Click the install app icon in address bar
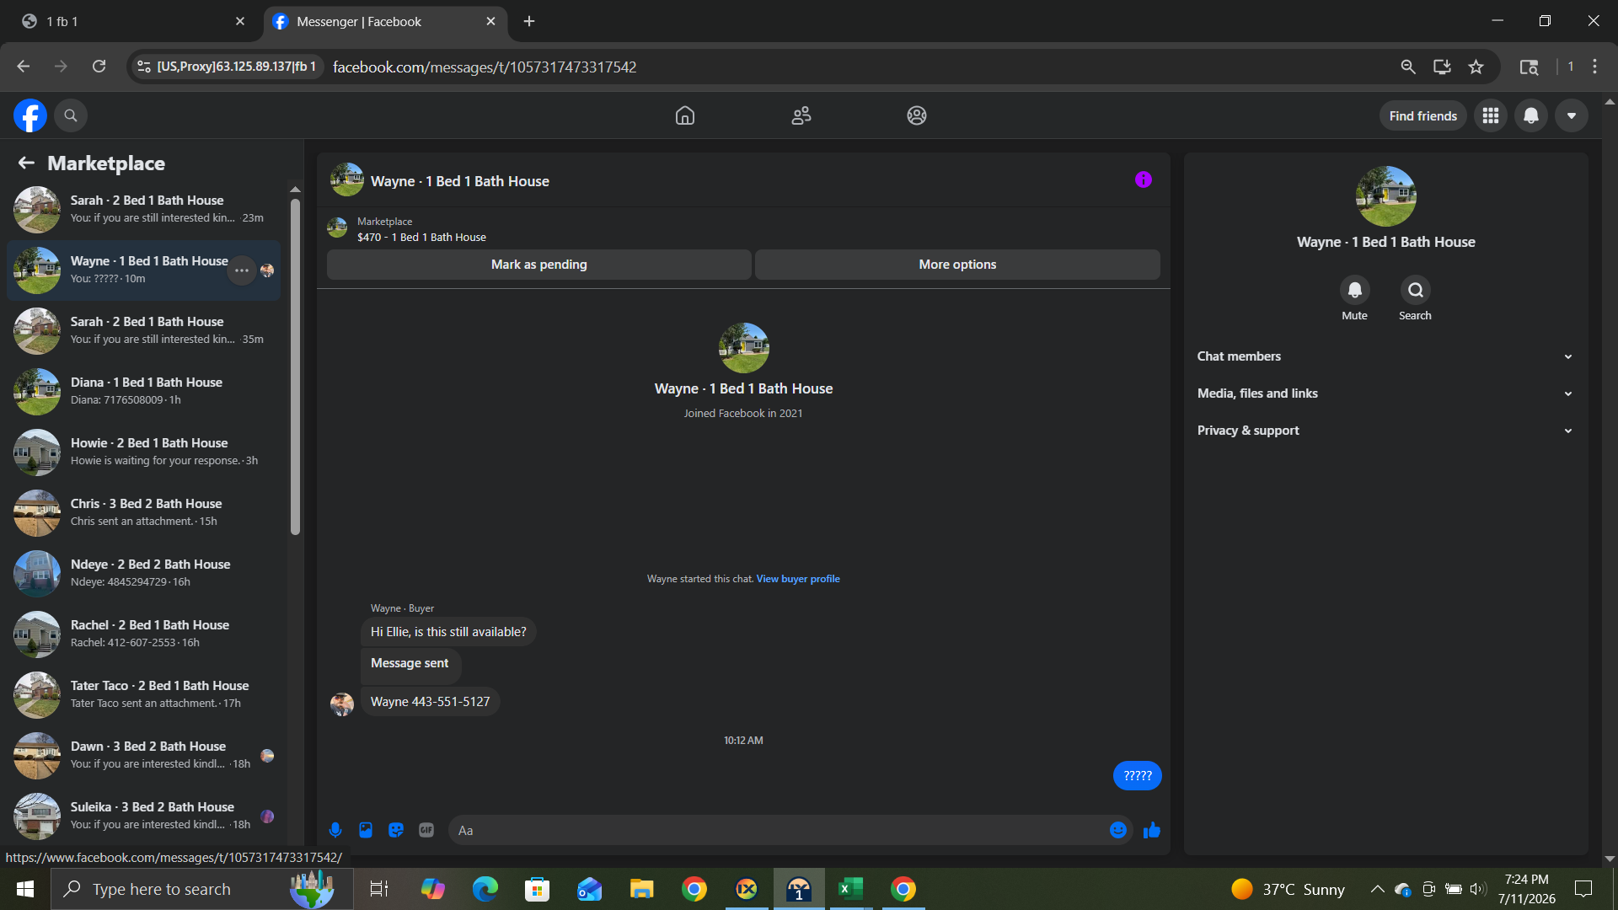Viewport: 1618px width, 910px height. [1442, 67]
